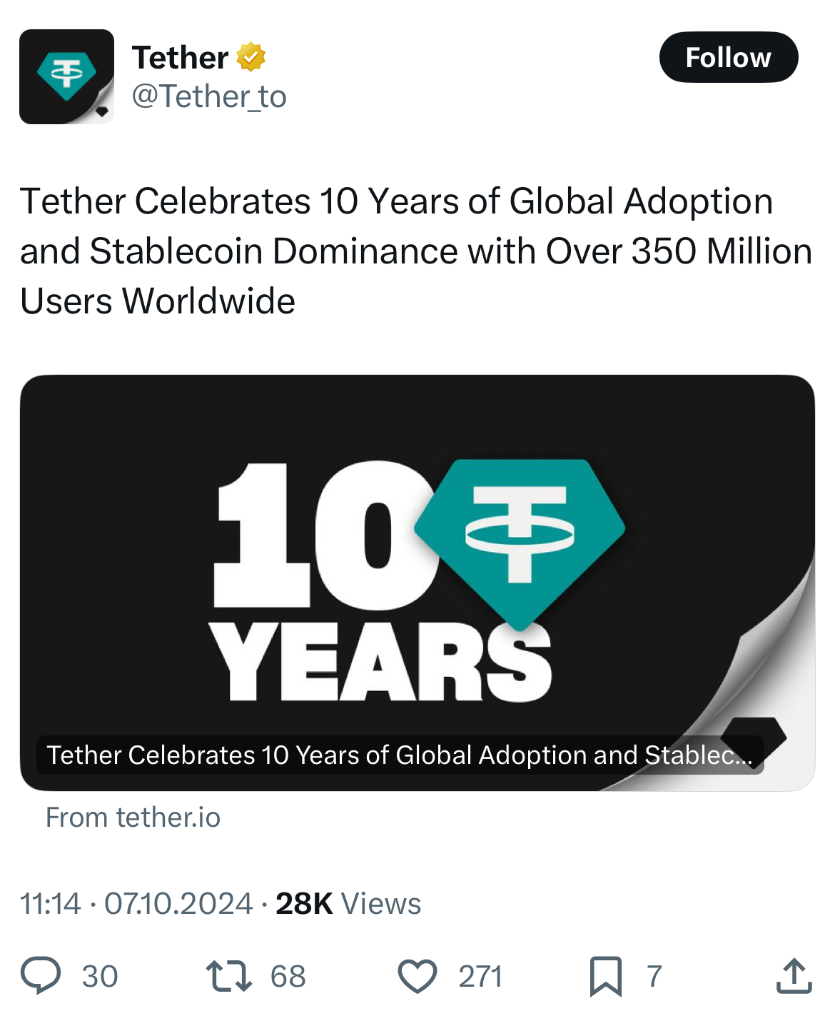This screenshot has height=1026, width=835.
Task: Open the @Tether_to handle
Action: pos(209,96)
